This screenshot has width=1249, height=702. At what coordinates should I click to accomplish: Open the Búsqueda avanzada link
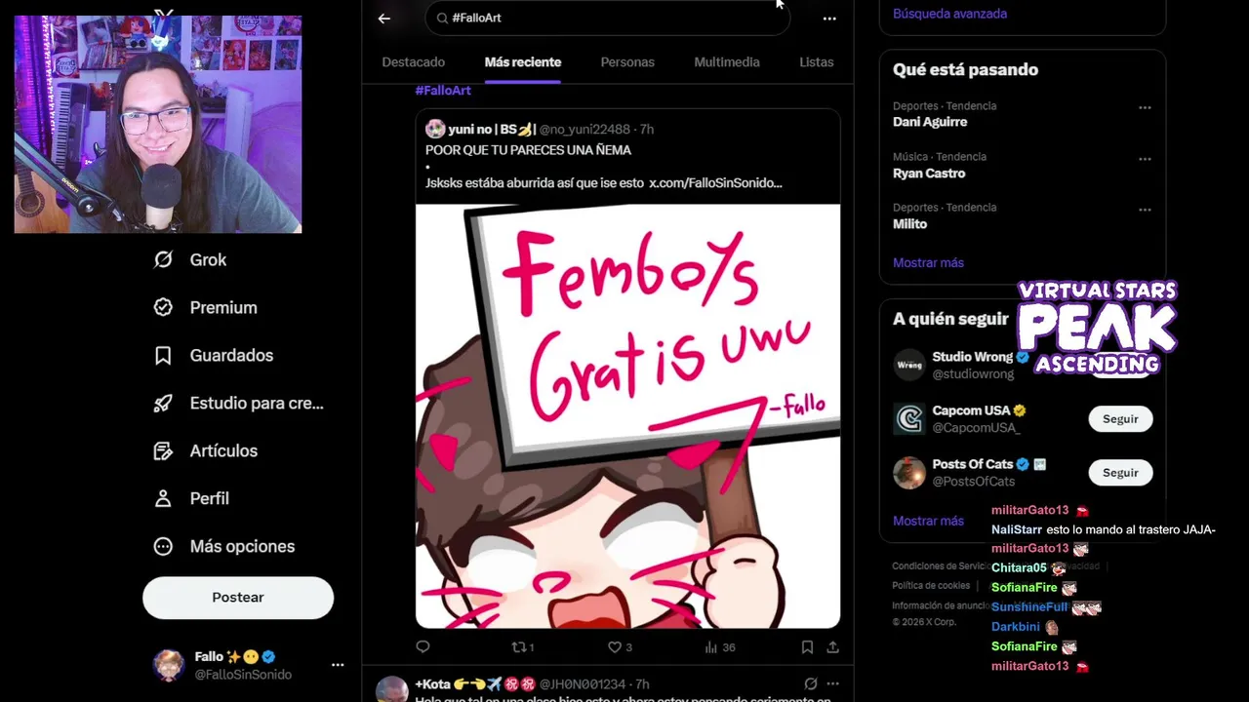(x=949, y=14)
